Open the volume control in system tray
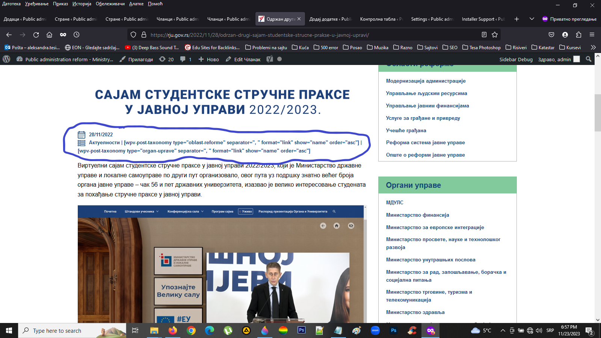Screen dimensions: 601x338 (x=539, y=330)
